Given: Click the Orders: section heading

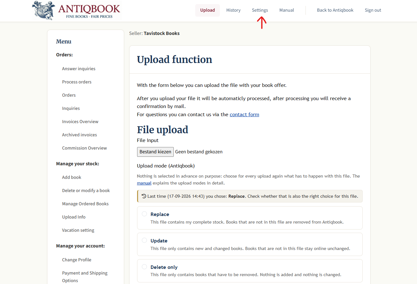Looking at the screenshot, I should [64, 55].
